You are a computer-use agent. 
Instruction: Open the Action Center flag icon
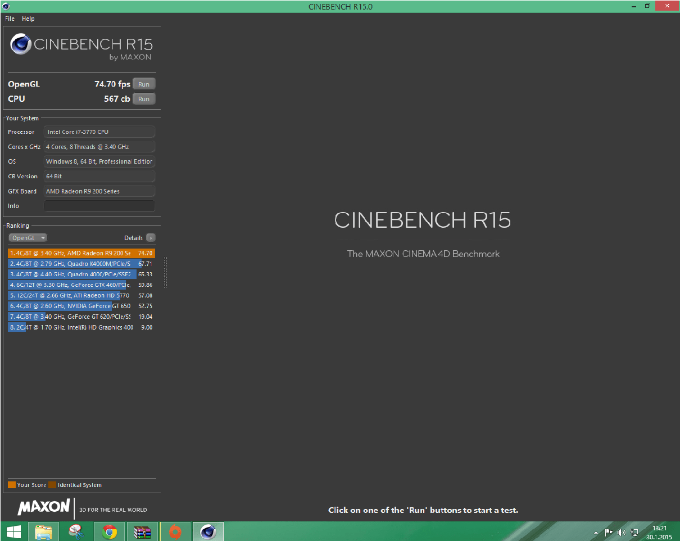pos(608,532)
